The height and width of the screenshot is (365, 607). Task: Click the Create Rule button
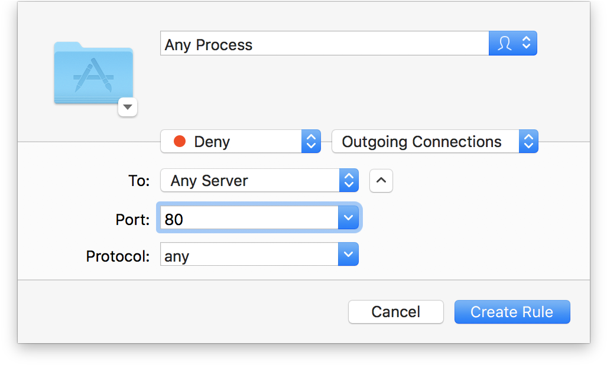pos(512,312)
